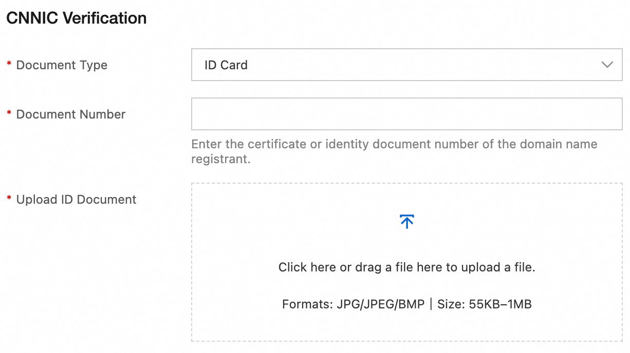Screen dimensions: 630x353
Task: Click the 'Formats: JPG/JPEG/BMP' text
Action: click(353, 304)
